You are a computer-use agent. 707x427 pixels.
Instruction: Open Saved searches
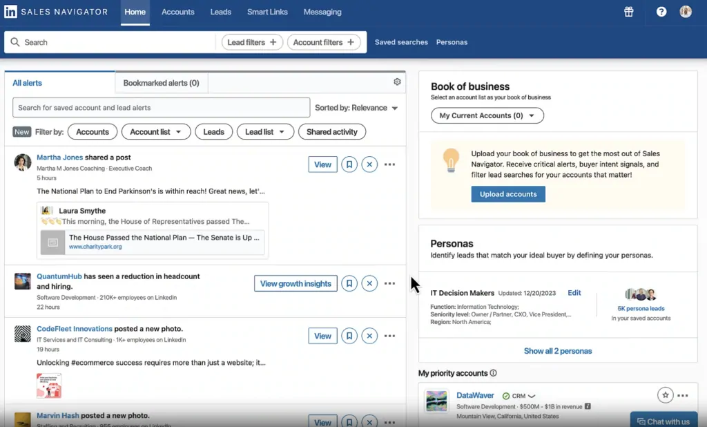(x=401, y=42)
